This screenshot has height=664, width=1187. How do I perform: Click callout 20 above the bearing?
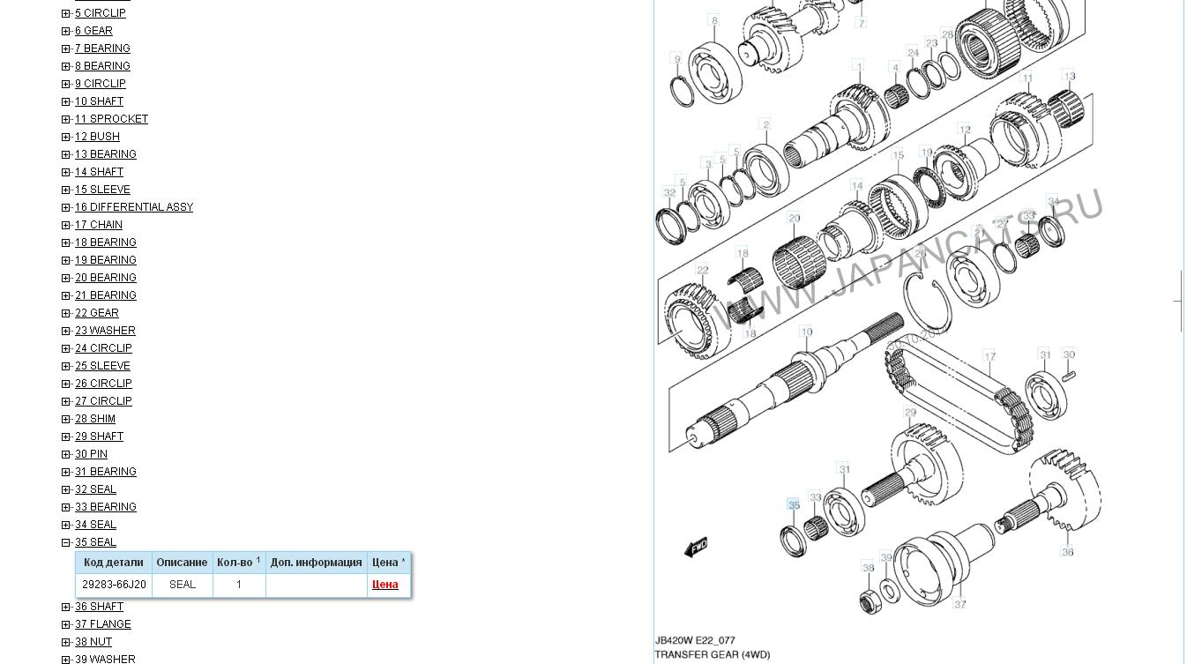click(x=794, y=219)
